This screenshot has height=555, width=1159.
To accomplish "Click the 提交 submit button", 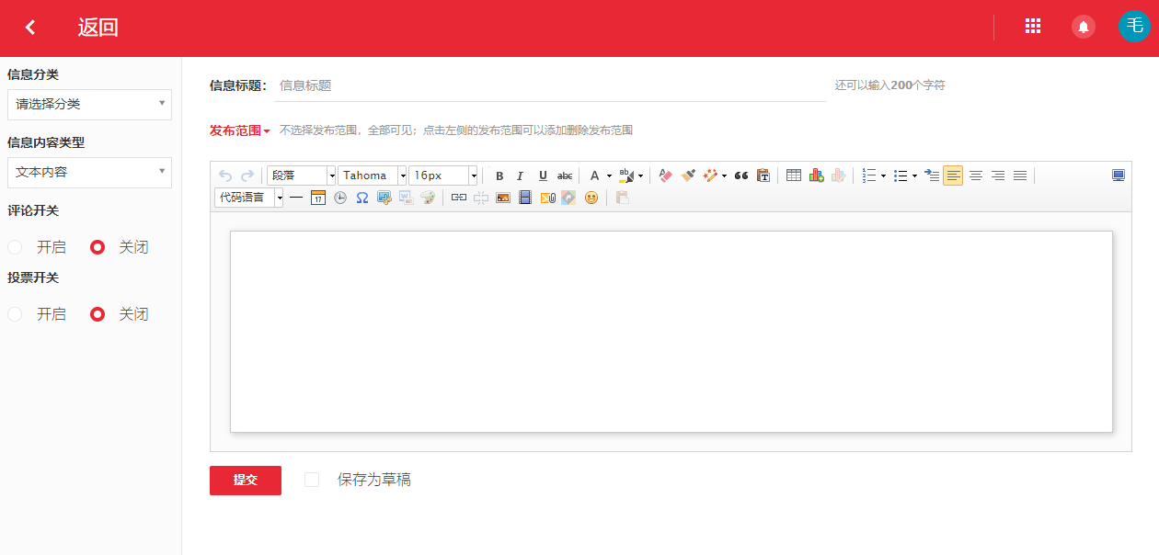I will coord(245,480).
